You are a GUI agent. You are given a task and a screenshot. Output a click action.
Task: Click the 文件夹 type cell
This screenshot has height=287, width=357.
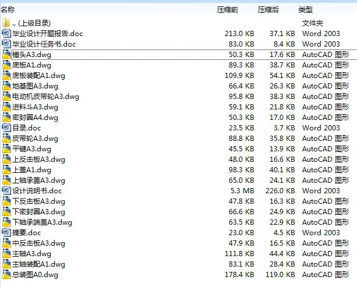coord(313,23)
